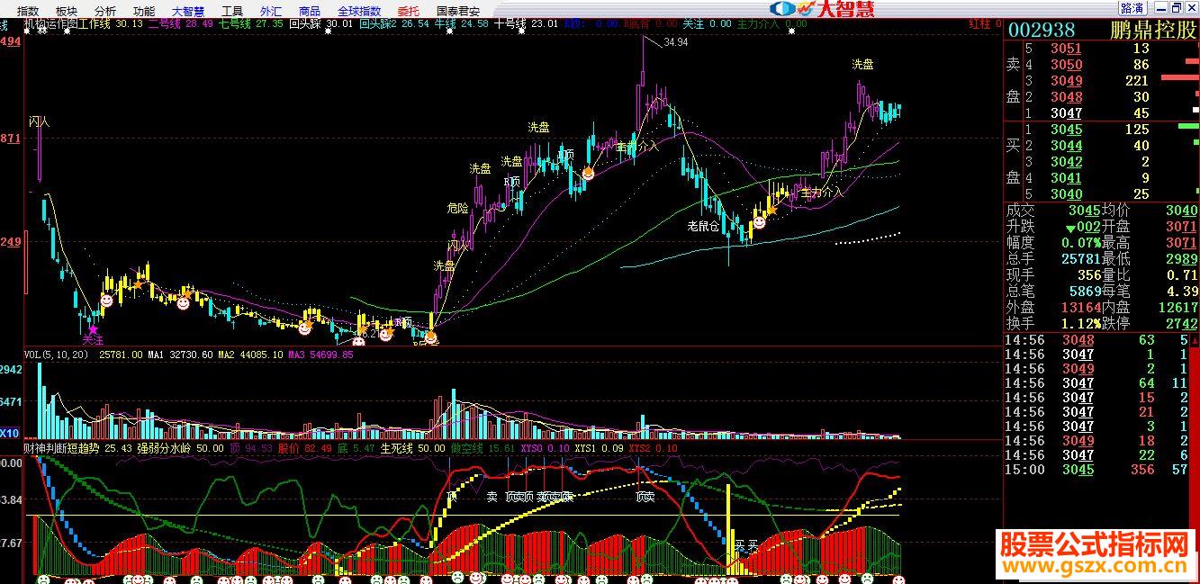Open the 外汇 menu

point(271,11)
